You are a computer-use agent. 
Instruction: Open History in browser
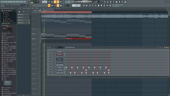pyautogui.click(x=6, y=13)
